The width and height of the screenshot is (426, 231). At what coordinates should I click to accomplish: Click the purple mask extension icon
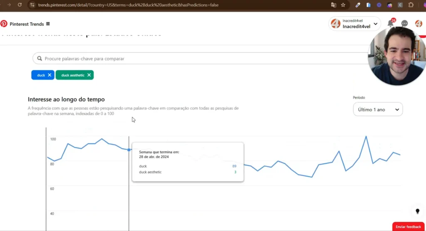pos(389,5)
